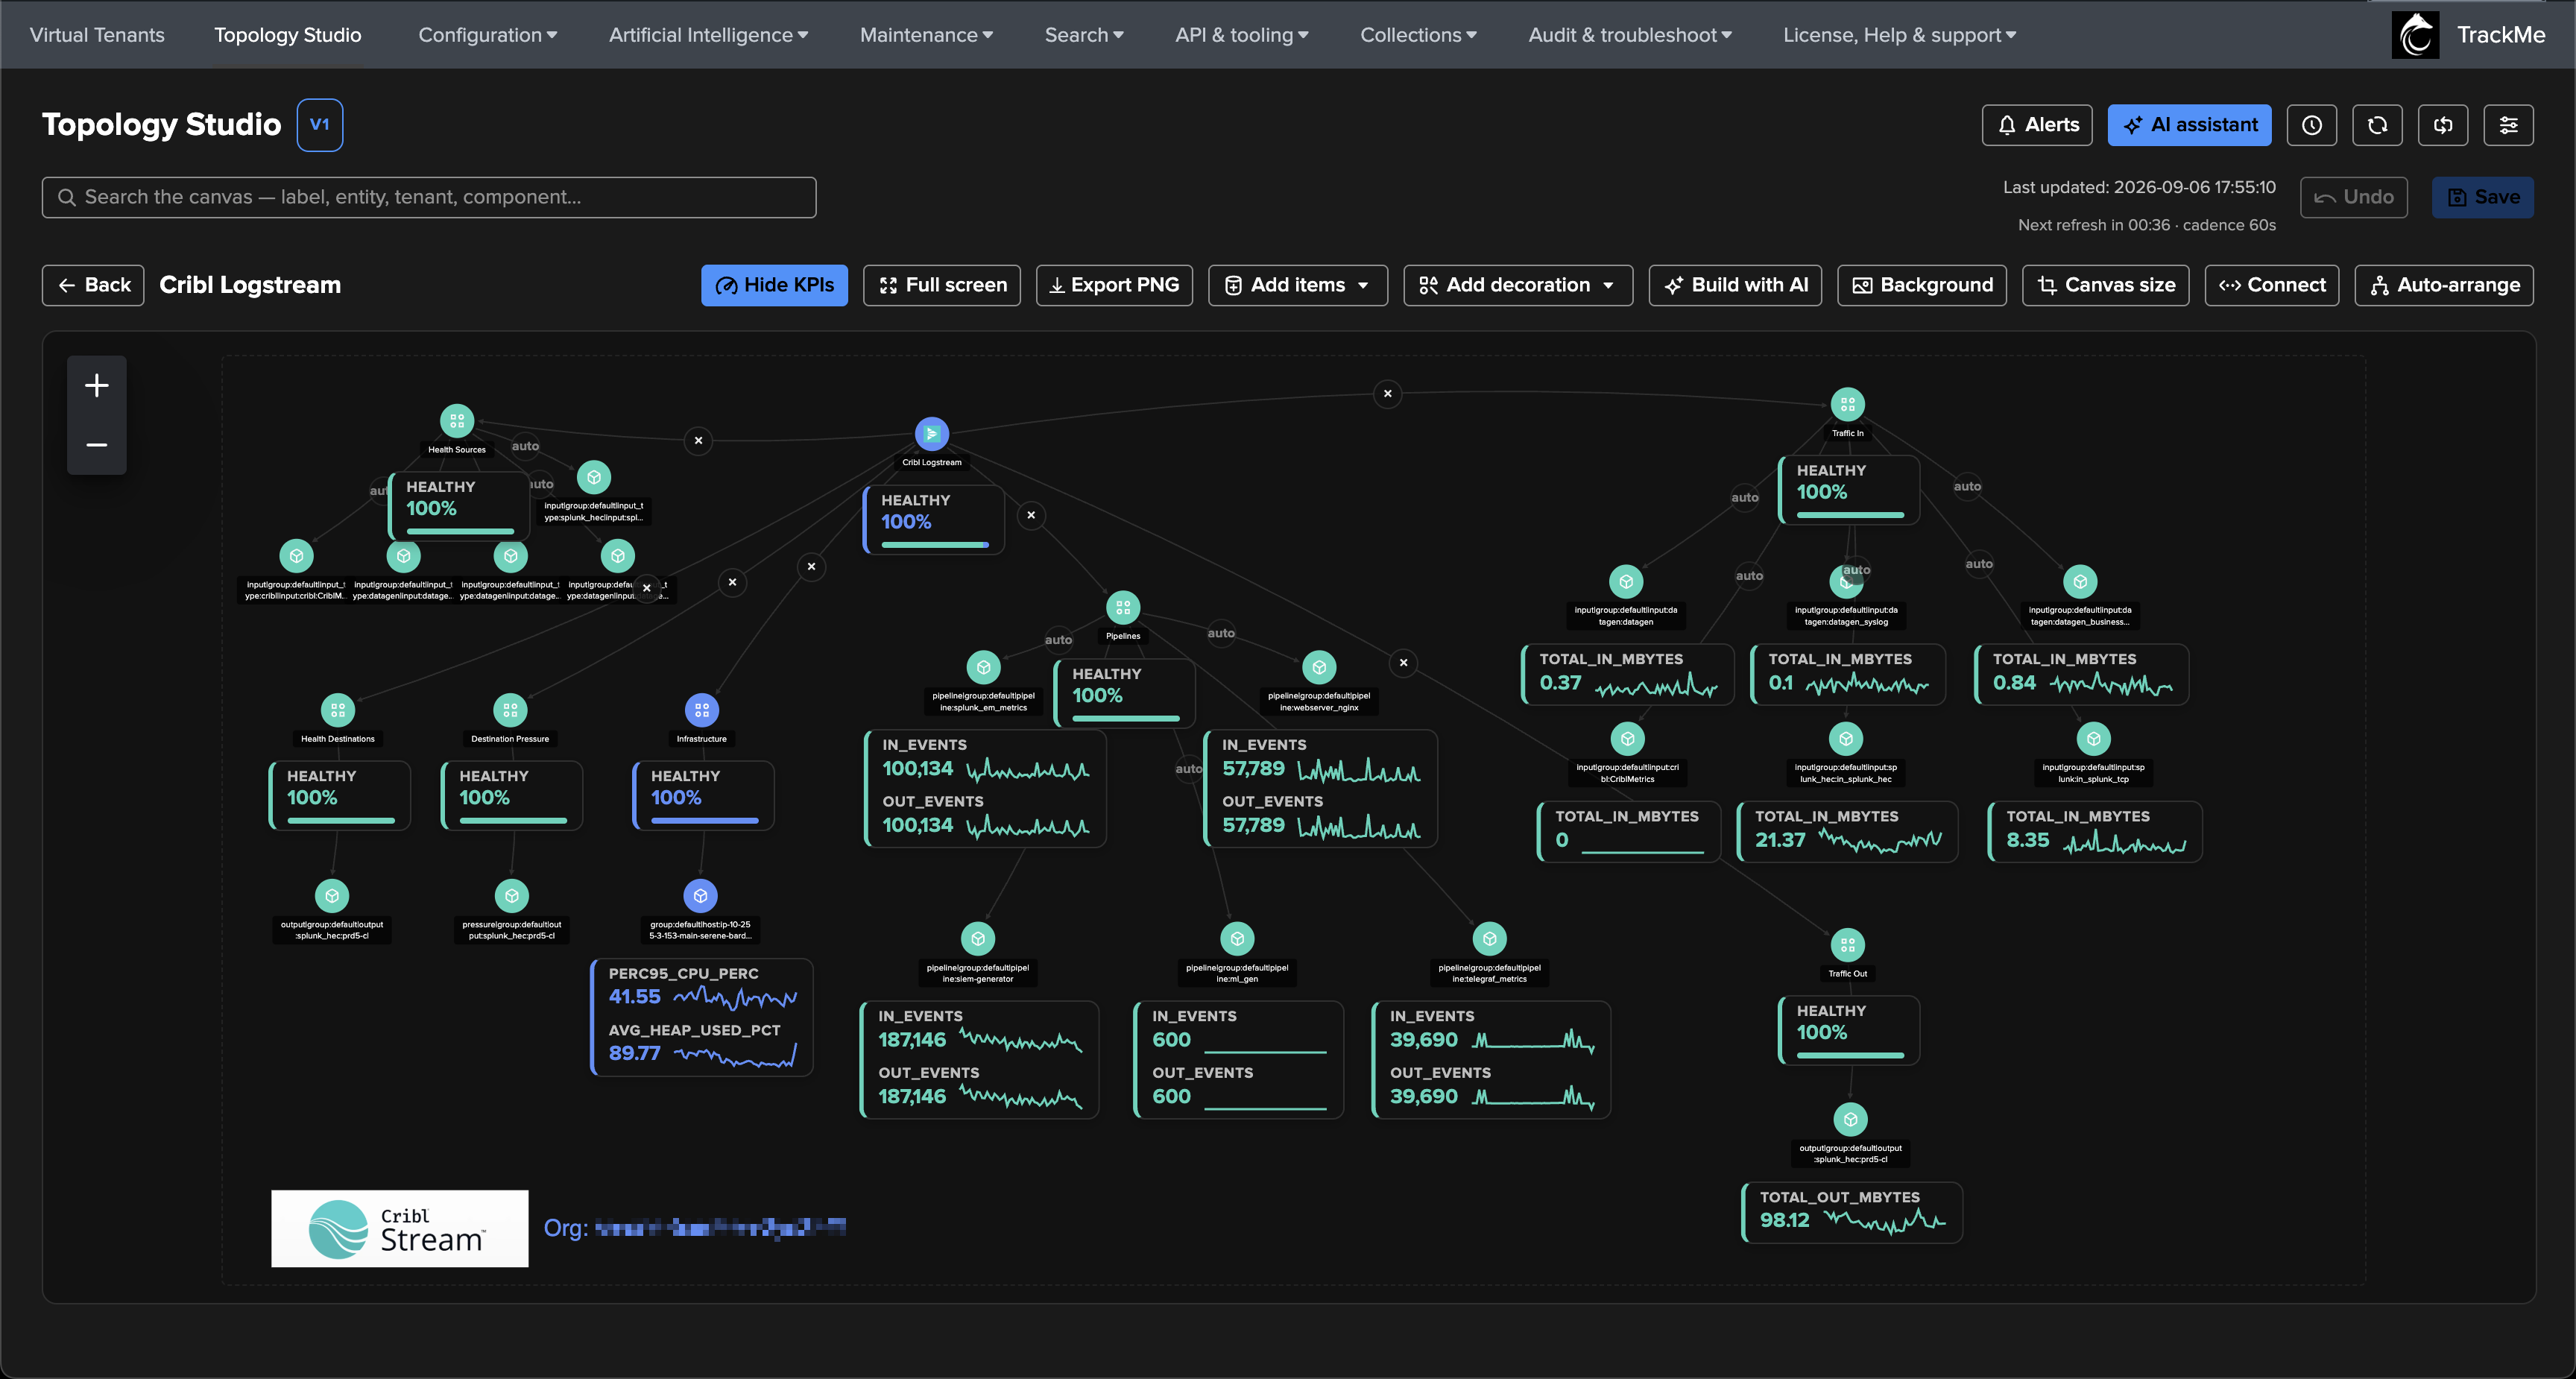The width and height of the screenshot is (2576, 1379).
Task: Select the Traffic Out group node
Action: tap(1847, 945)
